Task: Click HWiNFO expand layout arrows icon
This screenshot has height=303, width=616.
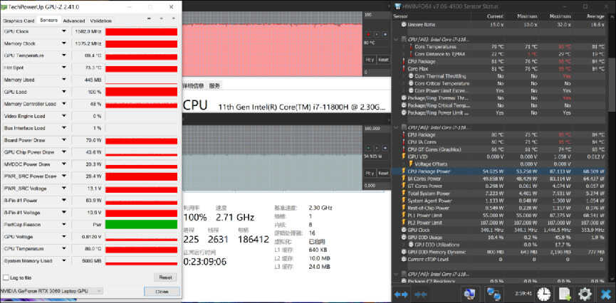Action: click(x=401, y=294)
